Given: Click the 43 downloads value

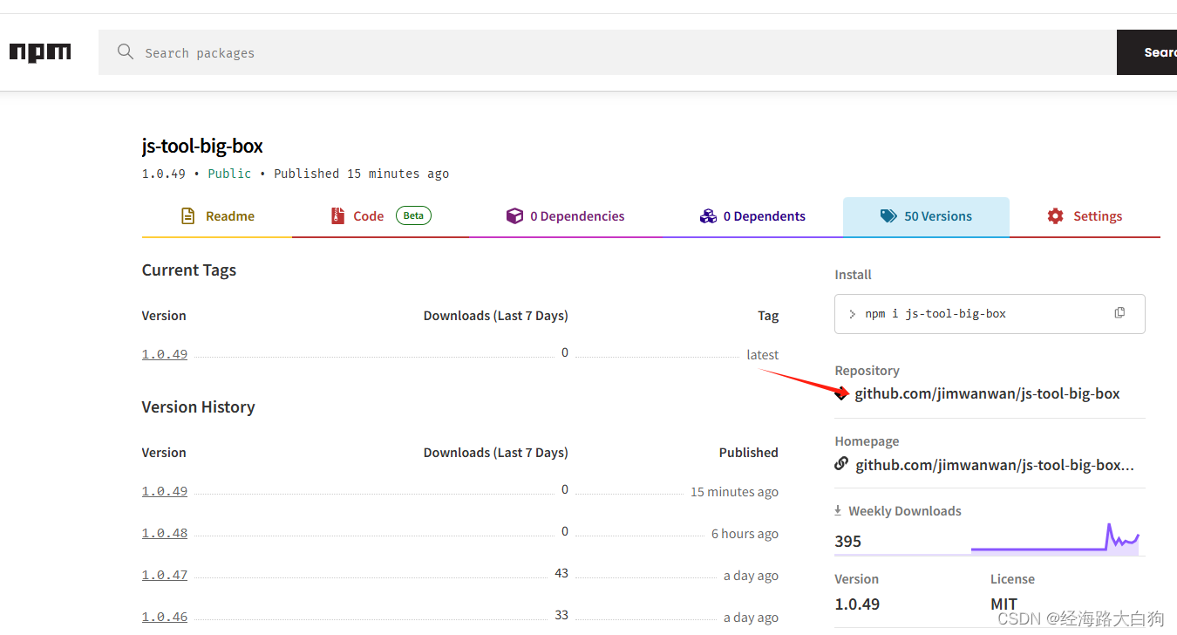Looking at the screenshot, I should (561, 573).
